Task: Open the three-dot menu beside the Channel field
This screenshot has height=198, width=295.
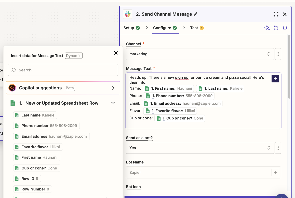Action: coord(278,54)
